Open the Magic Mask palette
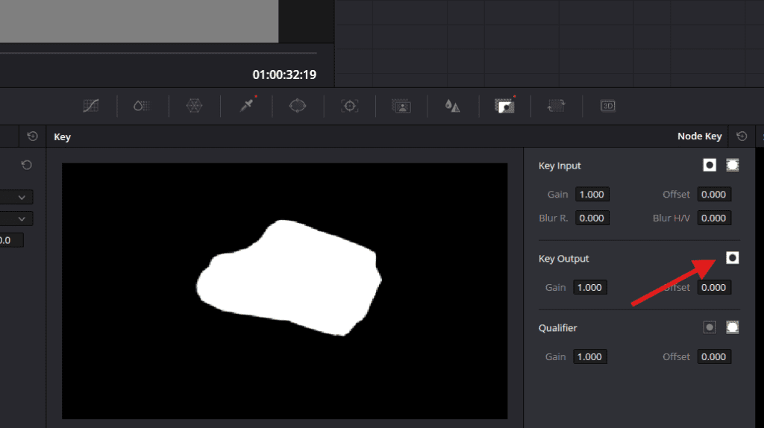The image size is (764, 428). [401, 106]
